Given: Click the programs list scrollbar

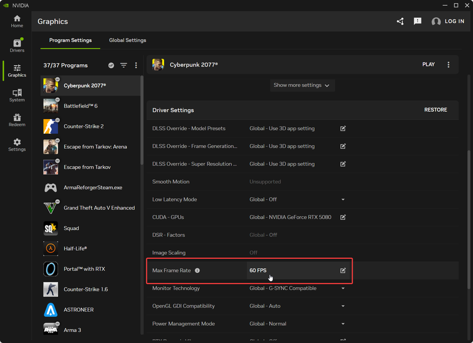Looking at the screenshot, I should [x=142, y=121].
